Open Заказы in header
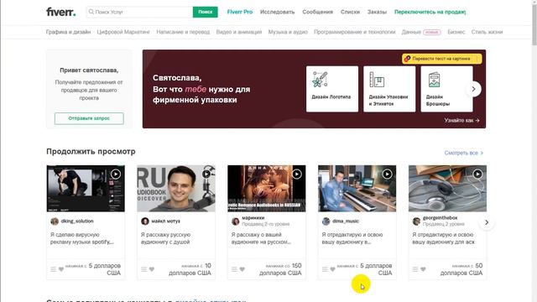The width and height of the screenshot is (537, 302). (377, 12)
